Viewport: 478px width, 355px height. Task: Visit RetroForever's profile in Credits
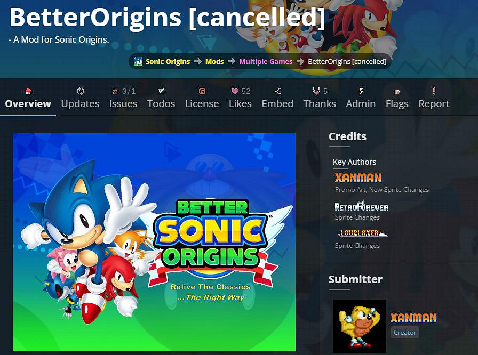(362, 206)
